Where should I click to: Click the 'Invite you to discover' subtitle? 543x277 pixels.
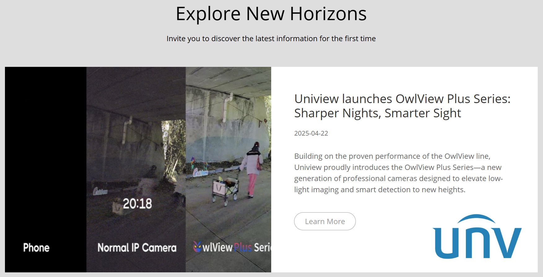(x=271, y=39)
